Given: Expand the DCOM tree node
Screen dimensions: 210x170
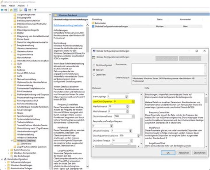Looking at the screenshot, I should coord(12,33).
